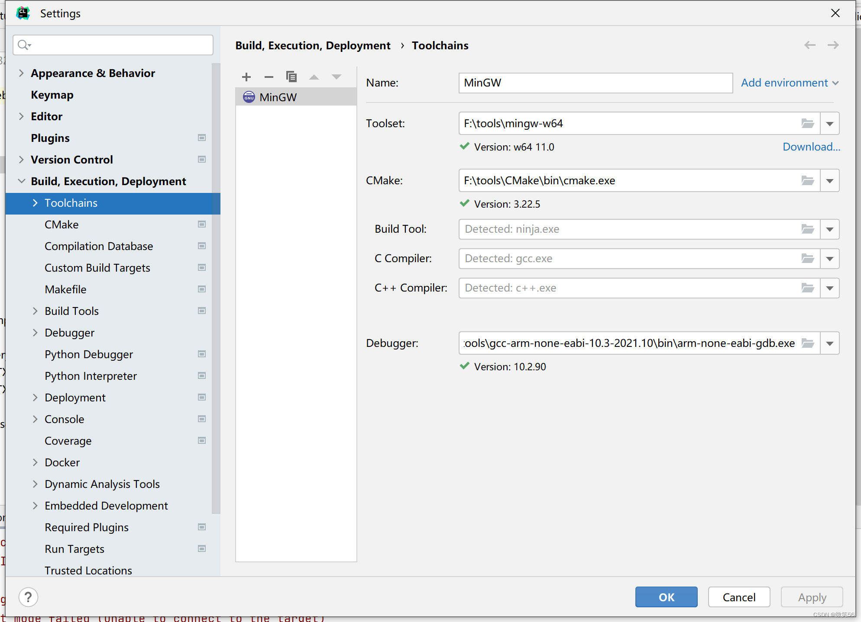Click the move toolchain down arrow
Screen dimensions: 861x622
point(337,77)
